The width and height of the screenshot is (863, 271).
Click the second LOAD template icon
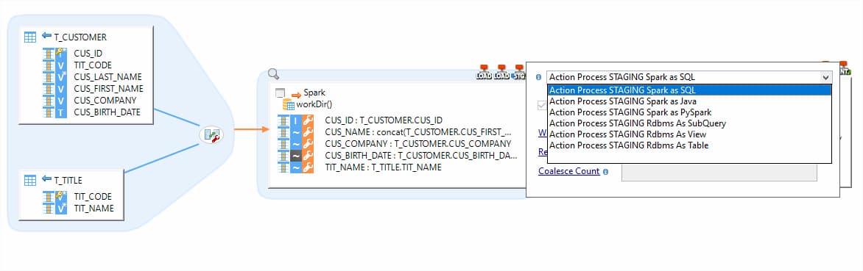[502, 73]
